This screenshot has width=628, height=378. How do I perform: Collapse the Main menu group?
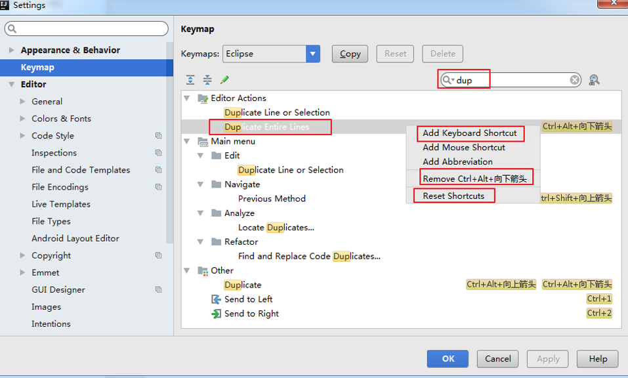pos(186,141)
